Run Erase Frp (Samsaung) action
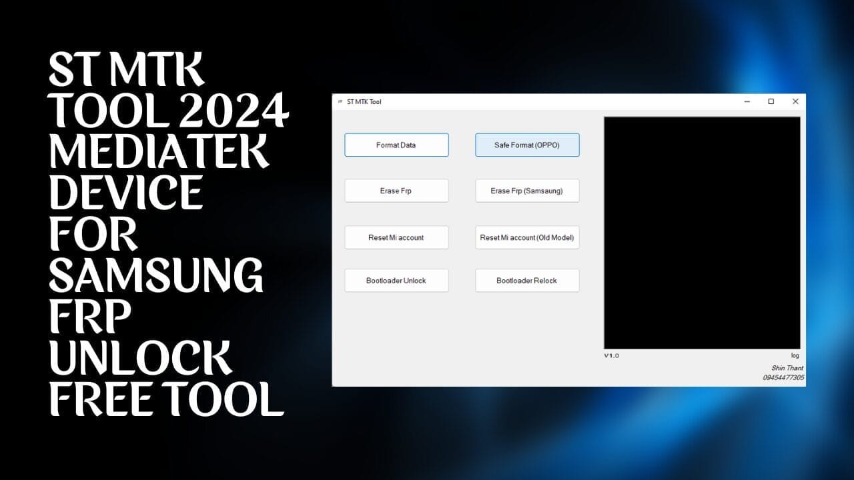 pyautogui.click(x=527, y=191)
